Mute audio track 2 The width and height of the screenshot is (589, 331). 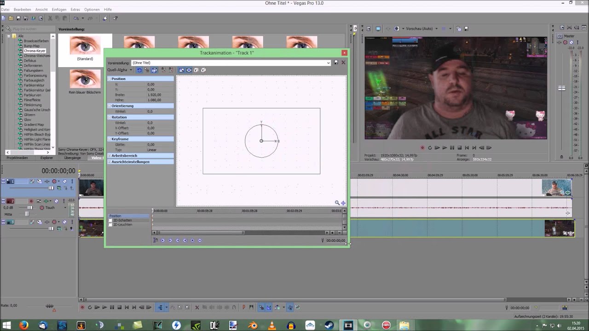point(57,201)
